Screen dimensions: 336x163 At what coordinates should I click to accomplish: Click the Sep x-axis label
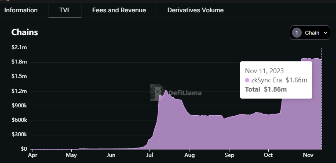coord(230,155)
